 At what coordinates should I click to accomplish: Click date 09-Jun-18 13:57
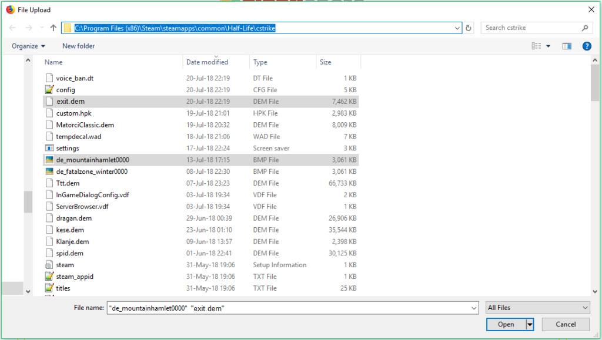tap(208, 241)
